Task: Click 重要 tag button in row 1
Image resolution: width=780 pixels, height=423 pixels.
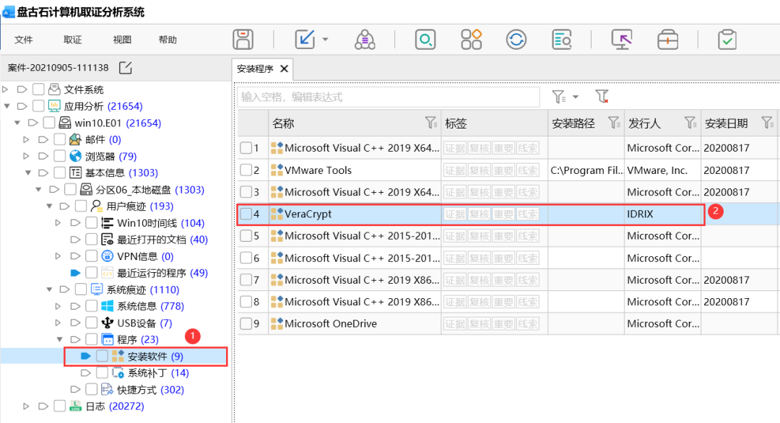Action: pos(503,148)
